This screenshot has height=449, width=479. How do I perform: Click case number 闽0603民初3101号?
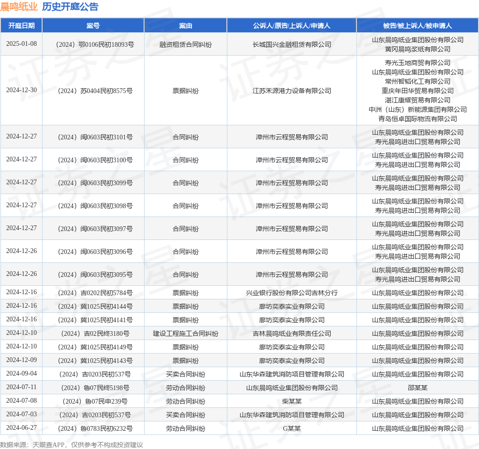click(x=95, y=137)
